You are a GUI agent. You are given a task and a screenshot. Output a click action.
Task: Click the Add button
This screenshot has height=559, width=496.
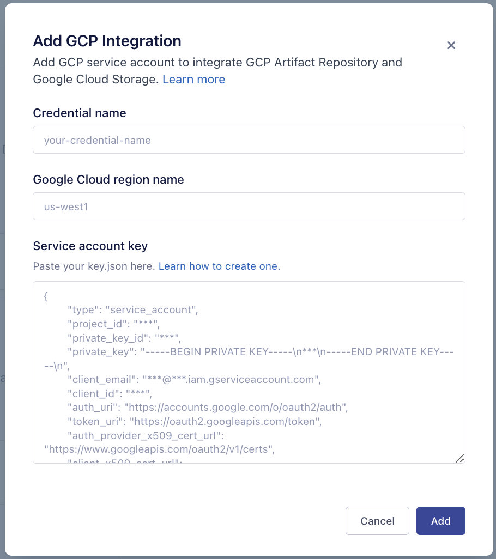[x=441, y=521]
